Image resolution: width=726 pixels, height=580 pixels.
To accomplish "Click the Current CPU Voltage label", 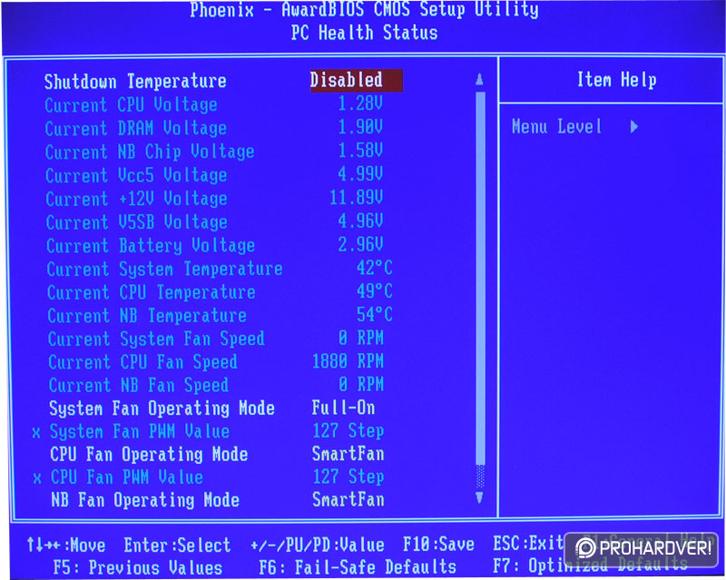I will 131,105.
